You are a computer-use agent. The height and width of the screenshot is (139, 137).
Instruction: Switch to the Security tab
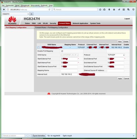click(x=53, y=23)
